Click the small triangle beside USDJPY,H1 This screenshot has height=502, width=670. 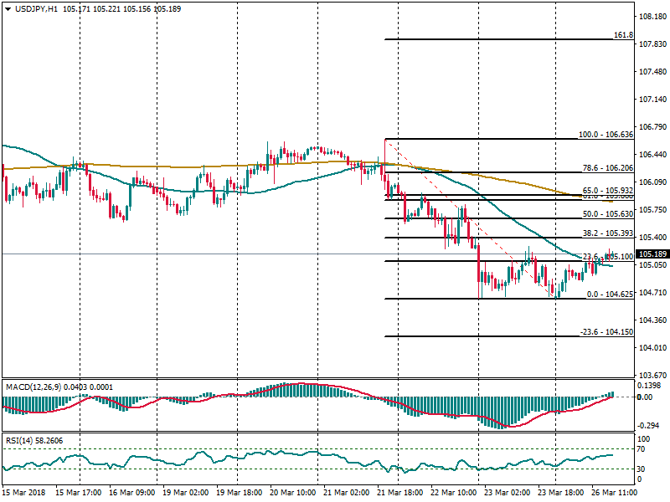click(7, 8)
